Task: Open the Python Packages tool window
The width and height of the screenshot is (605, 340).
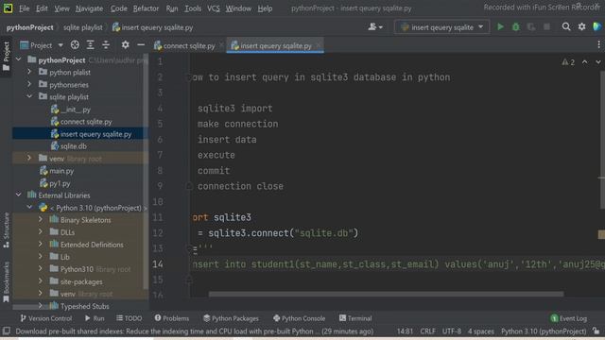Action: pyautogui.click(x=231, y=318)
